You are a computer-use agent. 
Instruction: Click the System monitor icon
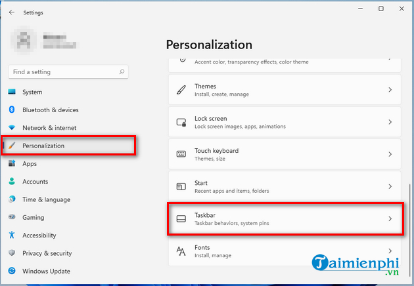12,92
